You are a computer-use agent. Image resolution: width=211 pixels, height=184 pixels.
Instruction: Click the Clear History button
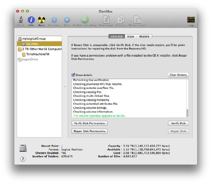[x=178, y=75]
